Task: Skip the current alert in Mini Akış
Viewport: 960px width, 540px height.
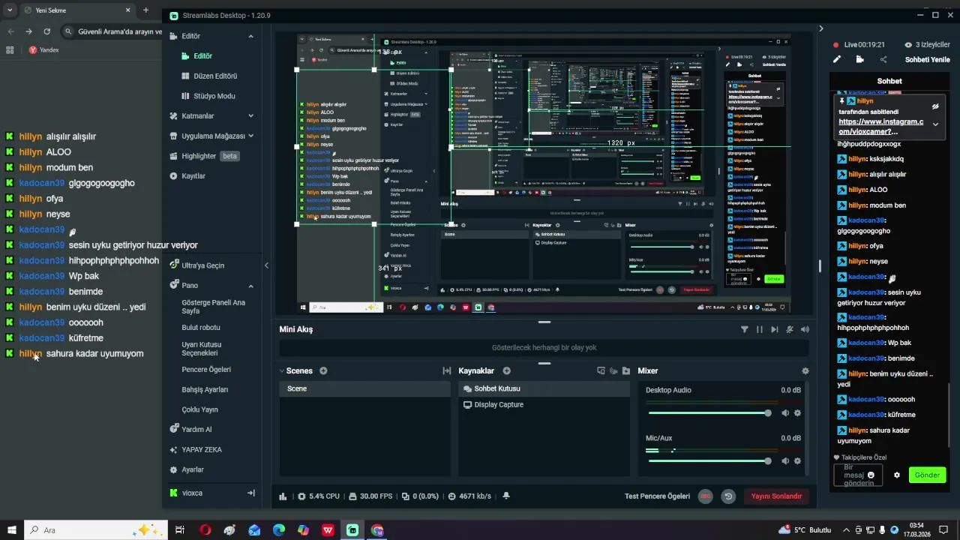Action: (774, 329)
